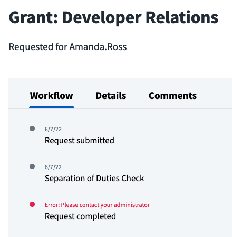Click the Relations word in the heading
The image size is (232, 237).
182,17
